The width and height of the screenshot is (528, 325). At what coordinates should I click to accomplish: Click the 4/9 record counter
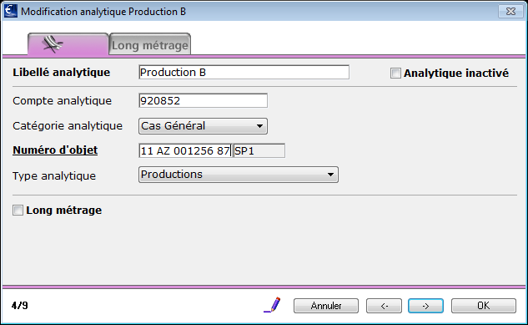[x=20, y=306]
